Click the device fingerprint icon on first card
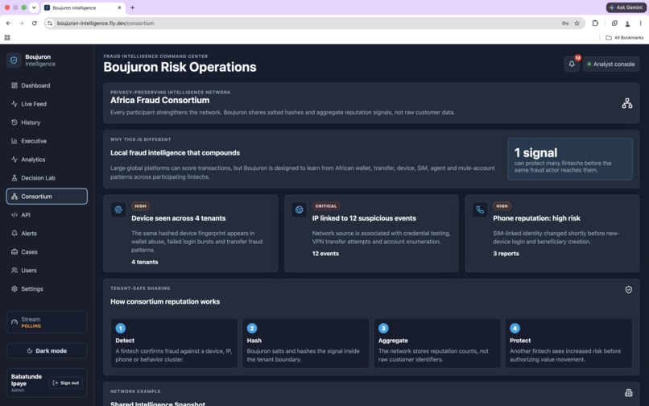Viewport: 649px width, 406px height. click(118, 209)
